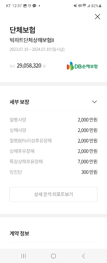The image size is (107, 263).
Task: Tap the KakaoTalk notification icon
Action: click(x=34, y=6)
